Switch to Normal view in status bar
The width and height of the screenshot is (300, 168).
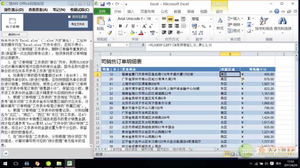pyautogui.click(x=227, y=154)
